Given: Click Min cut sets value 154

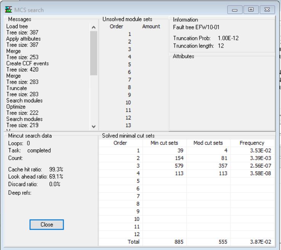Looking at the screenshot, I should coord(179,158).
